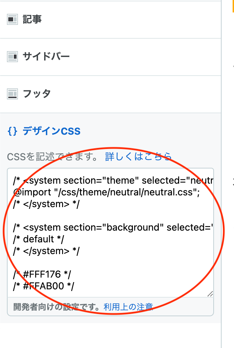Viewport: 234px width, 348px height.
Task: Open the 詳しくはこちら link
Action: 138,157
